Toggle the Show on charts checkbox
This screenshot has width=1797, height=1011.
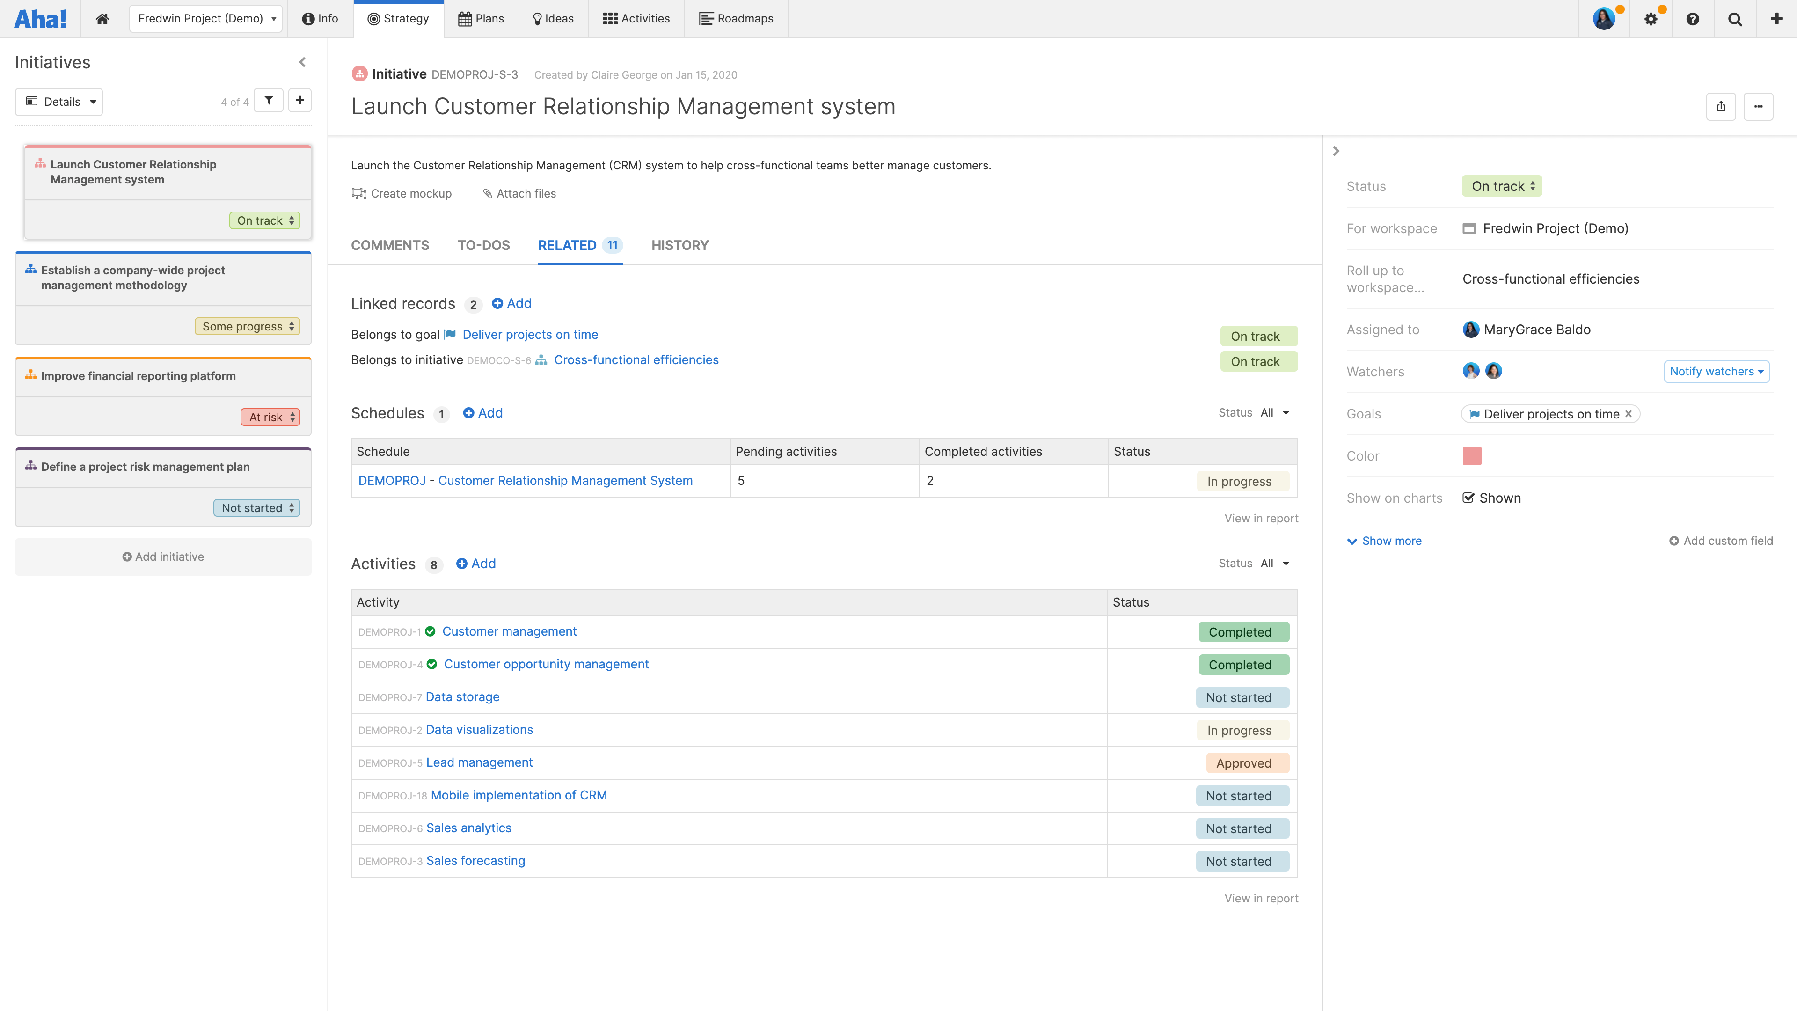click(1468, 498)
